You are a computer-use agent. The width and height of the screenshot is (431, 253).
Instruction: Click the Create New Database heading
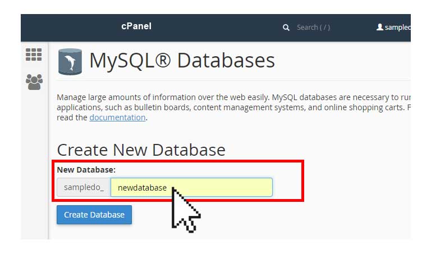(x=141, y=150)
